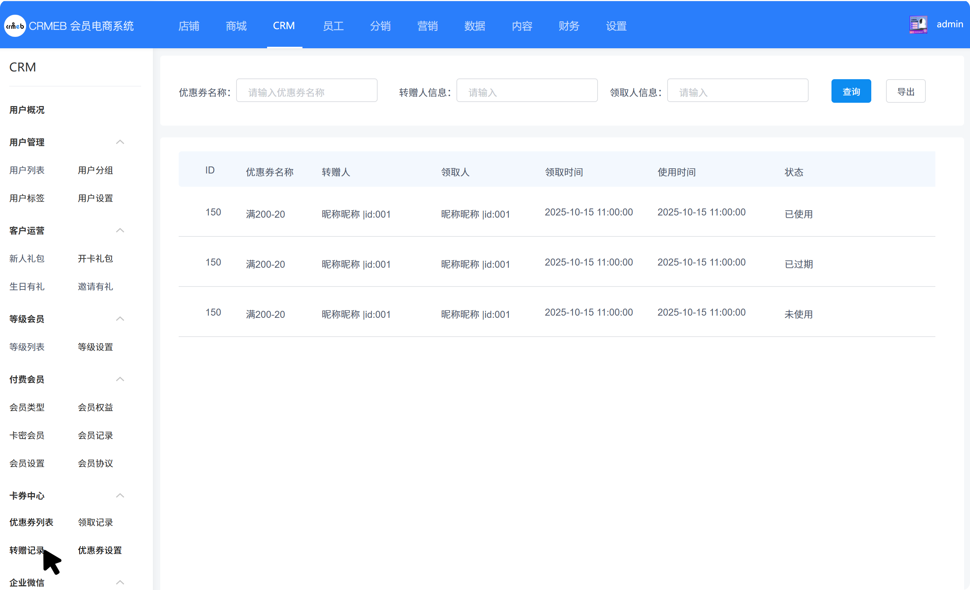970x590 pixels.
Task: Open the admin avatar thumbnail
Action: [918, 25]
